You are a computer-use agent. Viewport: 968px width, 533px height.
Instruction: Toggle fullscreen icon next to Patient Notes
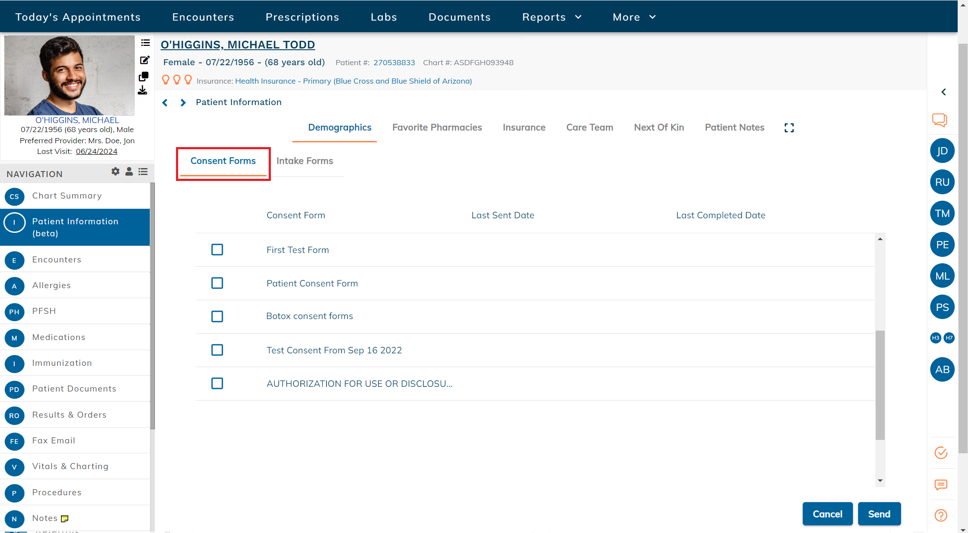pos(789,128)
